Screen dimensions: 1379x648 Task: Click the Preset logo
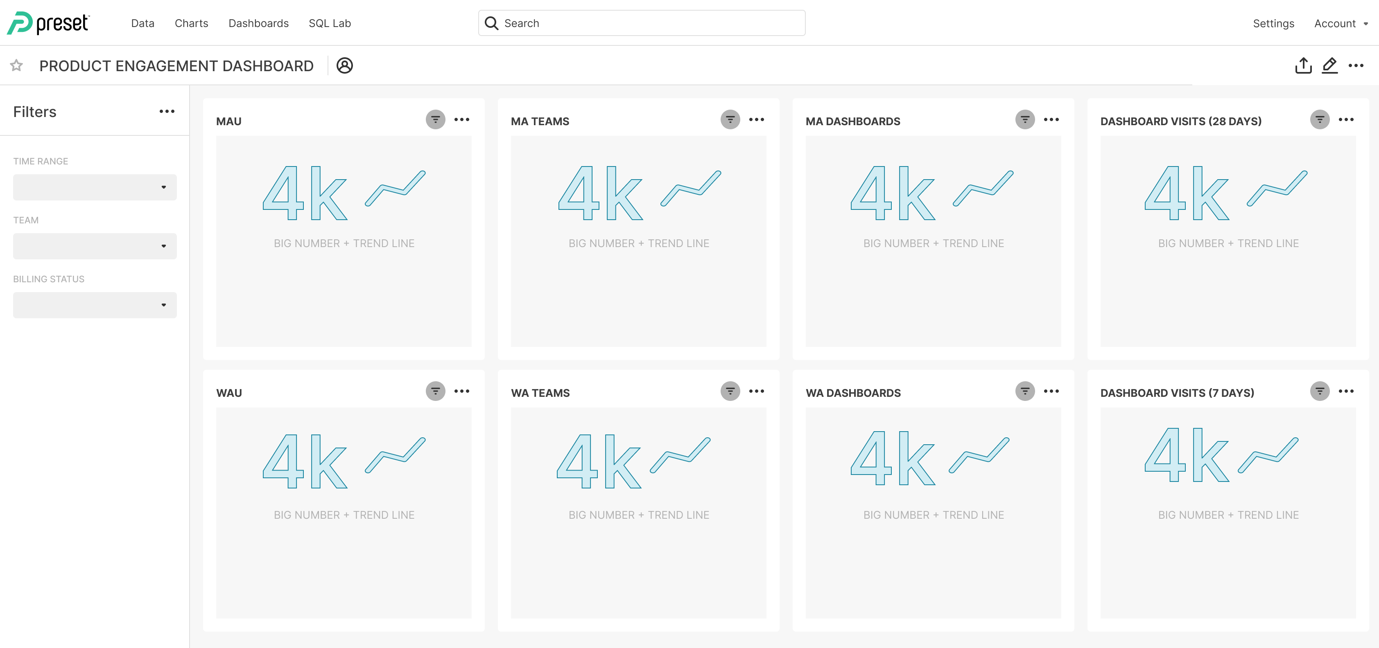pos(48,23)
